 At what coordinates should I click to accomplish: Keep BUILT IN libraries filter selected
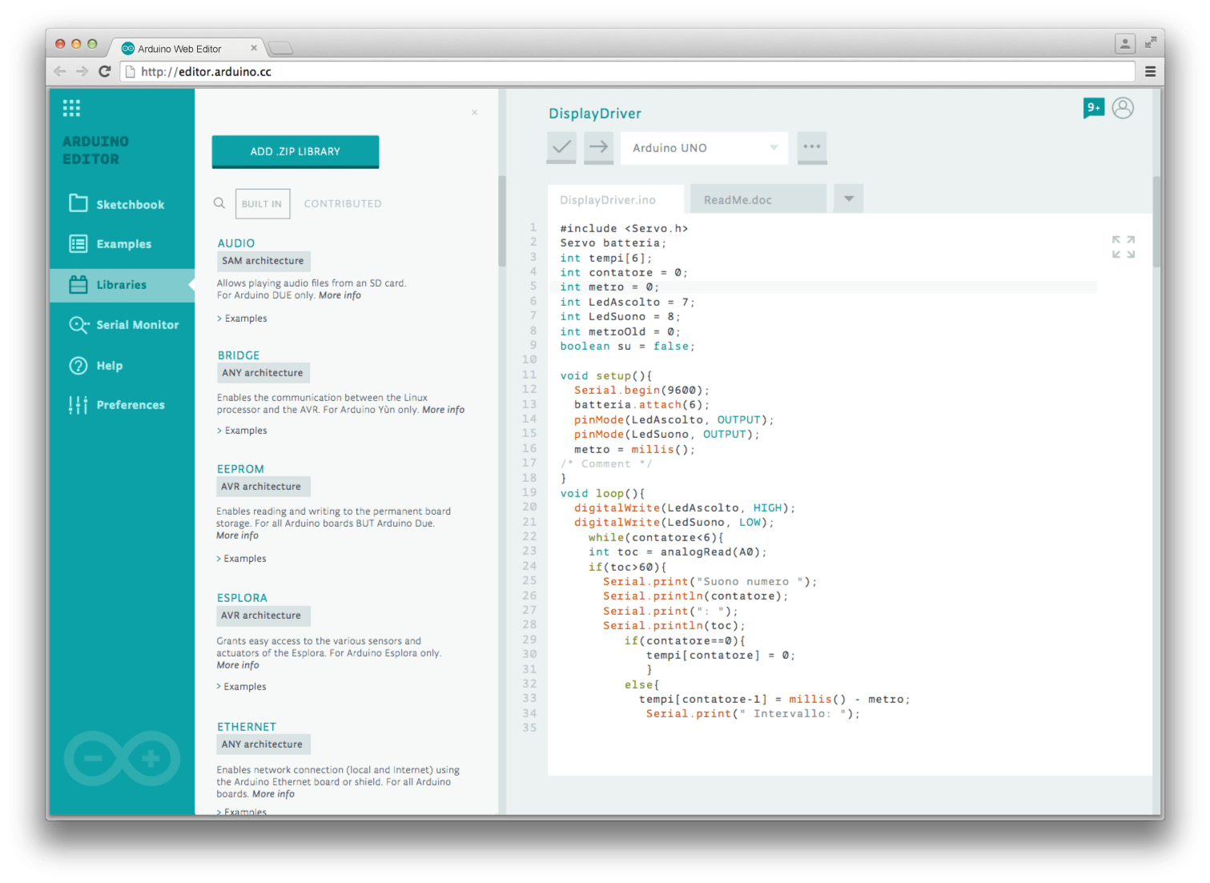pos(262,203)
